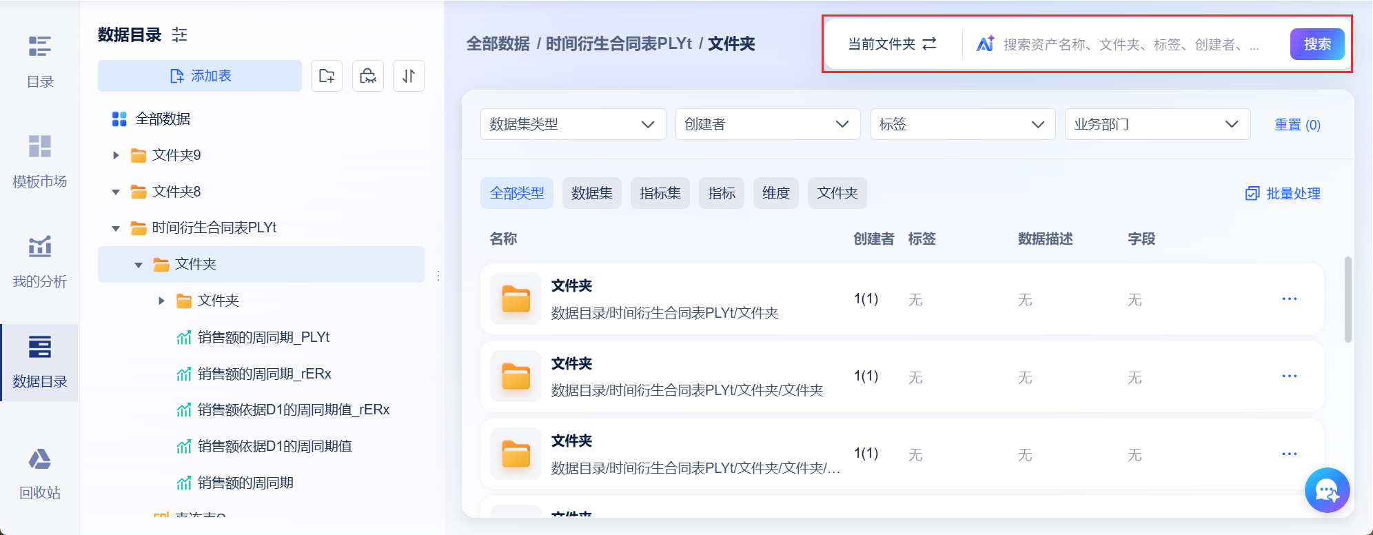Select 销售额依据D1的周同期值_rERx tree item

pos(294,410)
